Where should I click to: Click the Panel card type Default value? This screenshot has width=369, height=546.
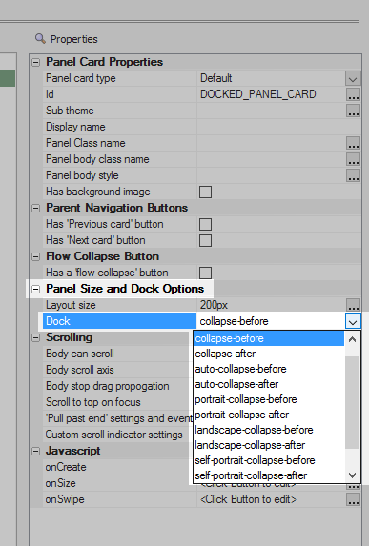216,78
